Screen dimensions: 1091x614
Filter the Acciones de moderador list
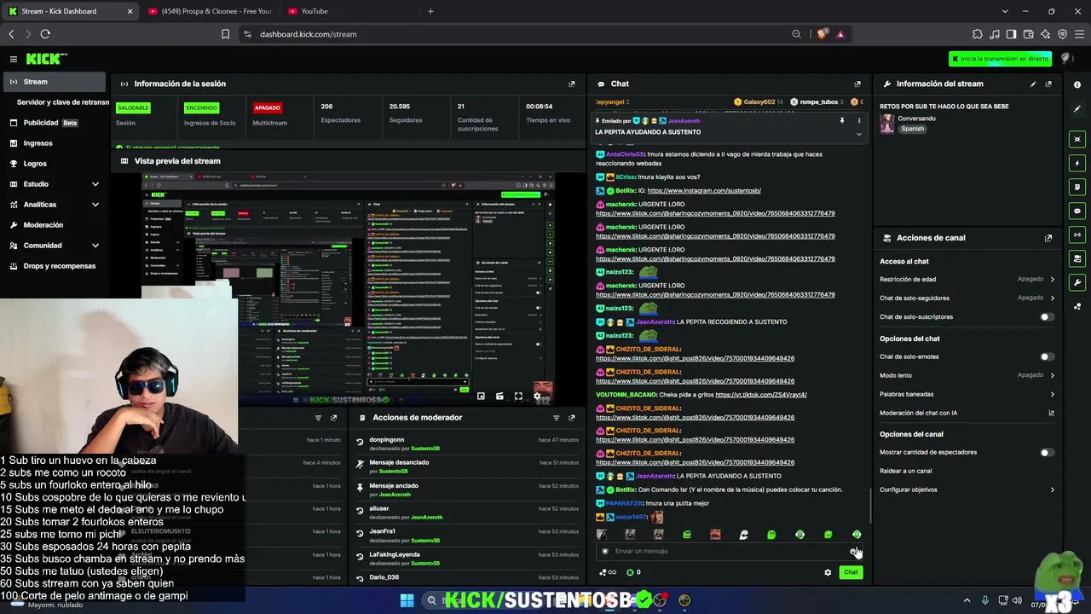(x=556, y=418)
